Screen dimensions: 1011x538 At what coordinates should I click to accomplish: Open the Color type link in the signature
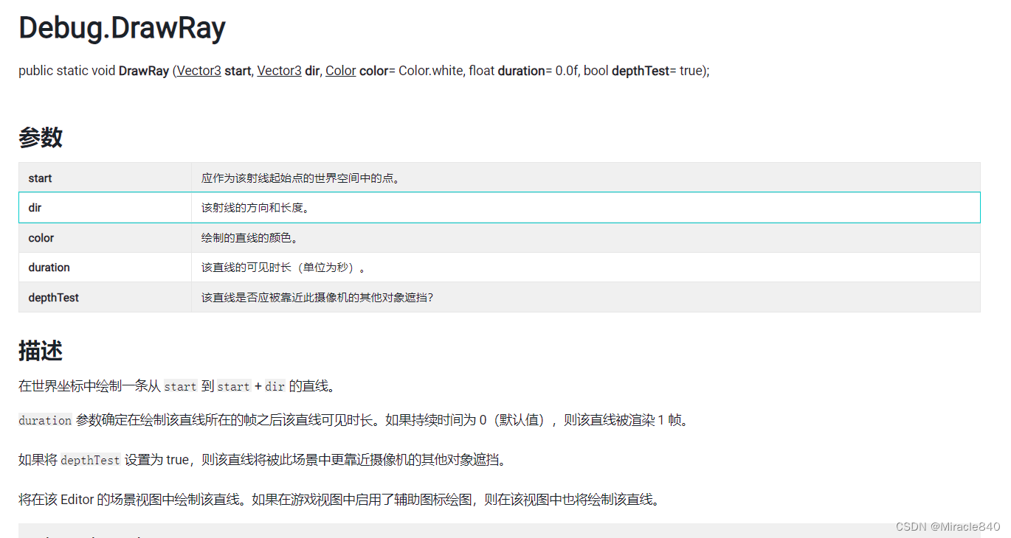pyautogui.click(x=340, y=70)
